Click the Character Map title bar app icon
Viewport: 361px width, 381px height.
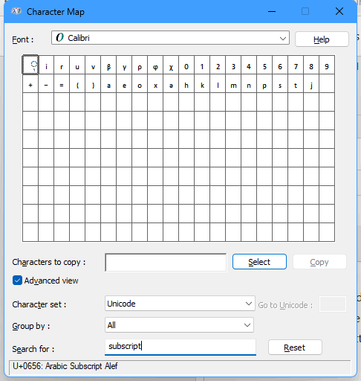[x=16, y=11]
